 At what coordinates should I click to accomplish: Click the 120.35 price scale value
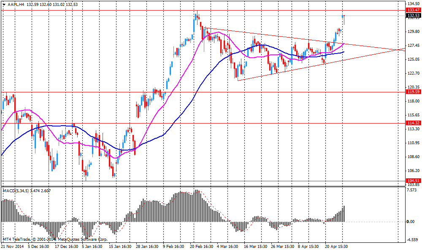coord(414,87)
